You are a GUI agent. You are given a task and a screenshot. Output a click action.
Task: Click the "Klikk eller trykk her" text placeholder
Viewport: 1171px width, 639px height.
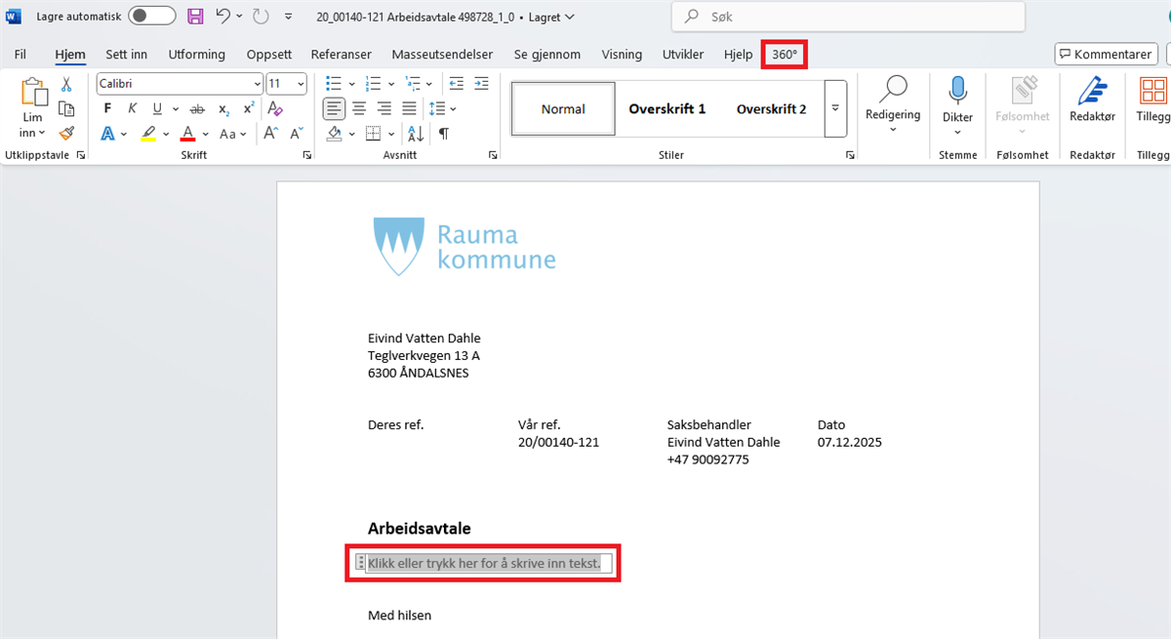point(484,563)
